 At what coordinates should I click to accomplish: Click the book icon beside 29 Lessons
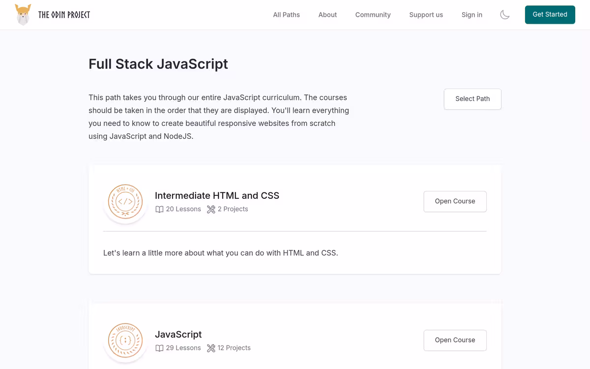click(x=159, y=348)
